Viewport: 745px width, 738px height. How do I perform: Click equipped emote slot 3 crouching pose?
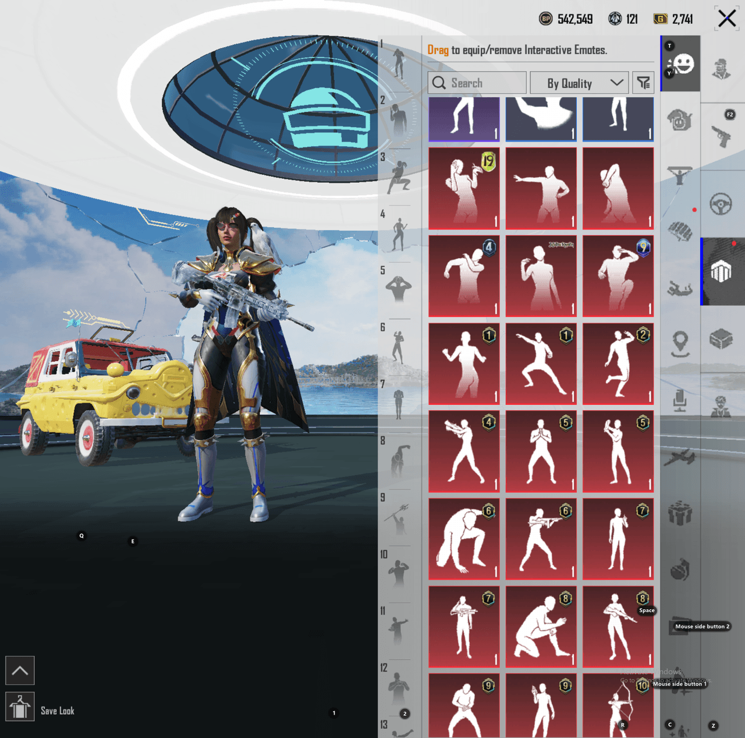click(399, 178)
